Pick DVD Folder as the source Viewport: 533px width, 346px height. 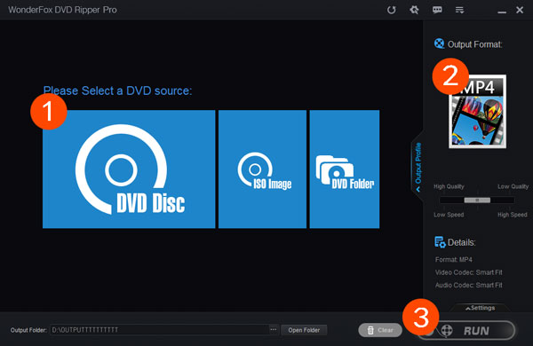[x=345, y=169]
